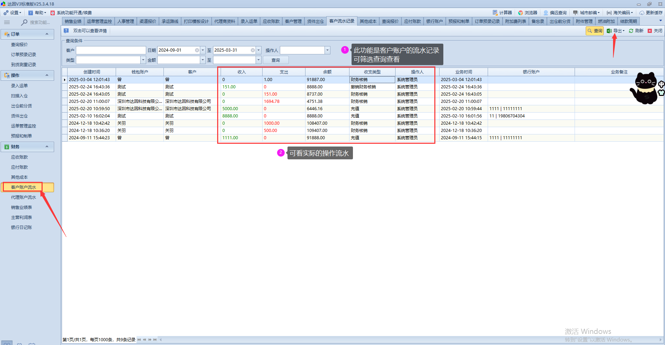Collapse the 订单 sidebar group

click(x=47, y=34)
